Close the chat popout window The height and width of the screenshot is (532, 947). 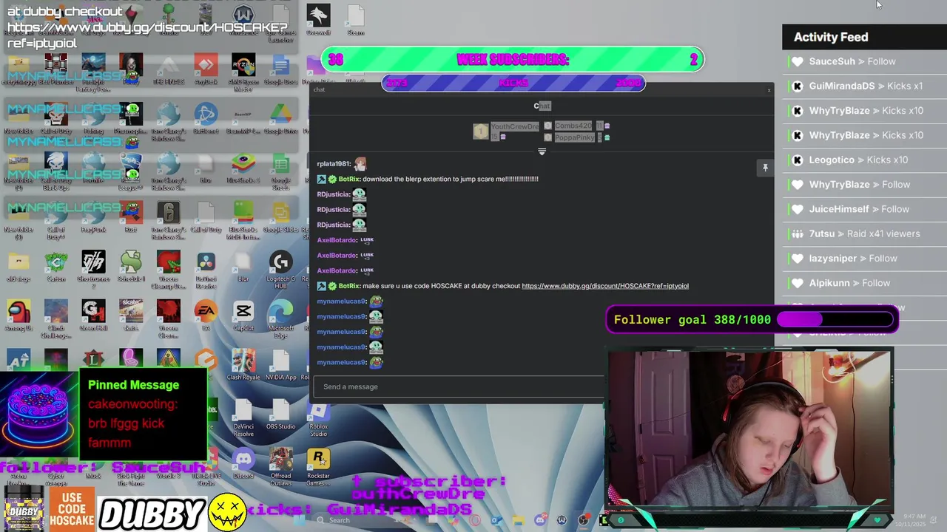coord(769,90)
